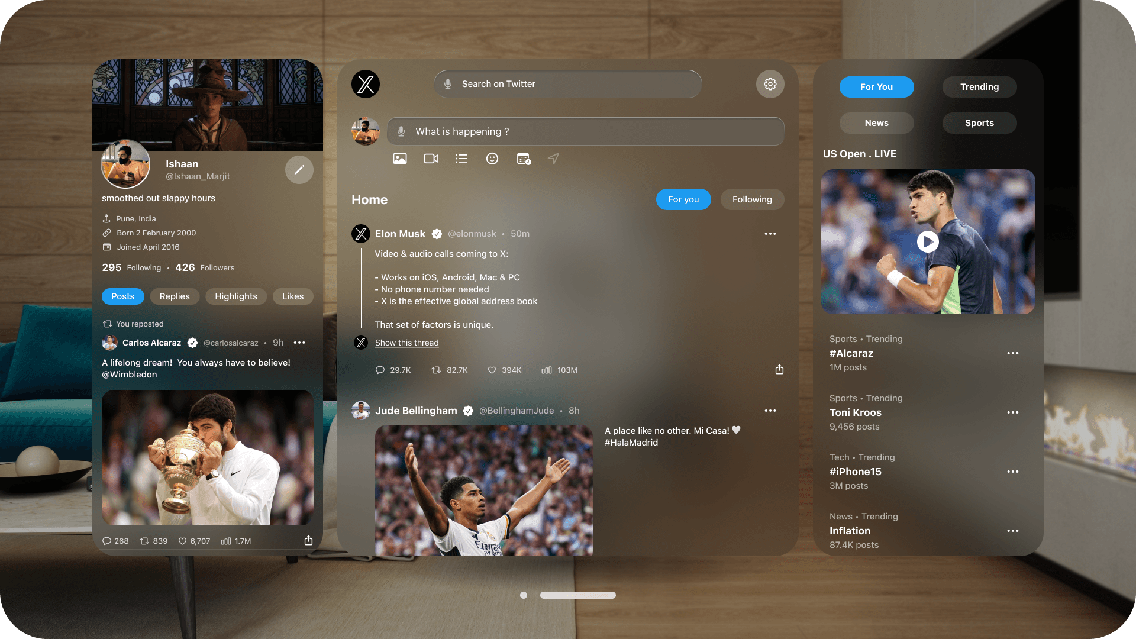The height and width of the screenshot is (639, 1136).
Task: Like Elon Musk's post via heart icon
Action: (x=492, y=370)
